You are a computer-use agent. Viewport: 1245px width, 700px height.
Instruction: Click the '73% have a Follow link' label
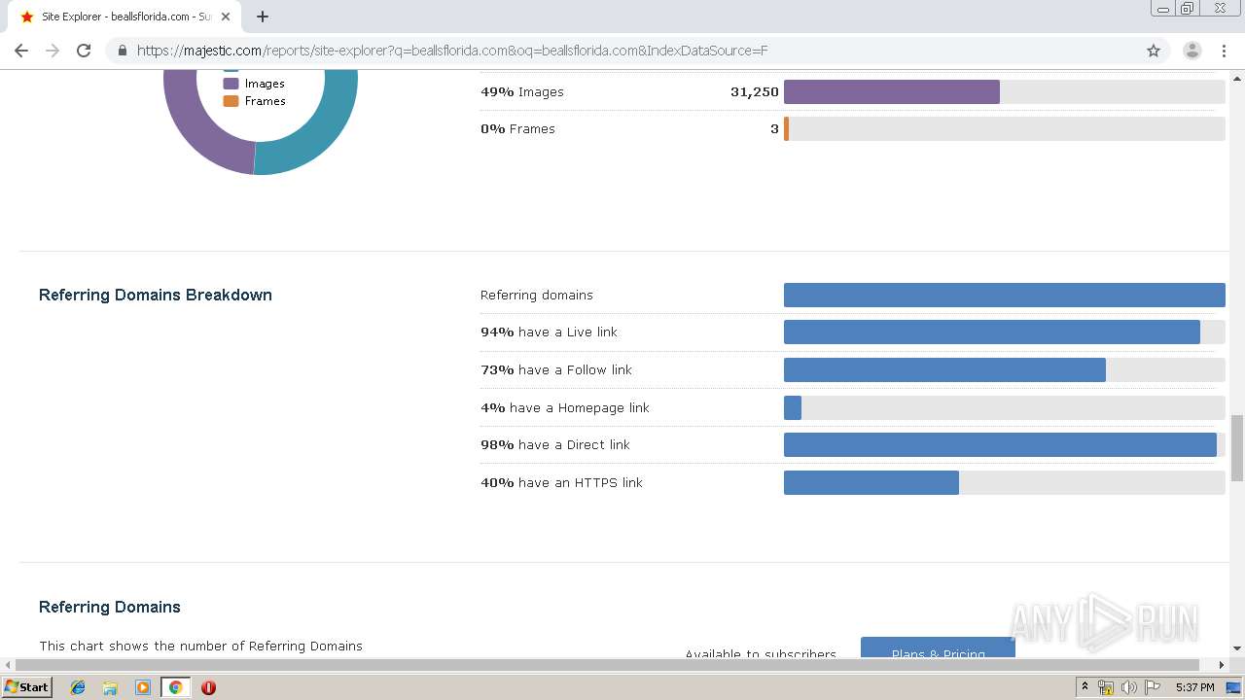556,370
